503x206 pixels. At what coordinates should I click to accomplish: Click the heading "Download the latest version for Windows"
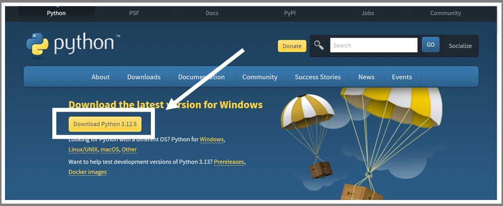(x=165, y=105)
